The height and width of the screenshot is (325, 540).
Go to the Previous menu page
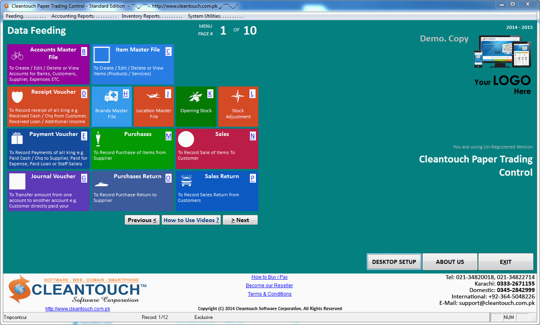pos(142,220)
